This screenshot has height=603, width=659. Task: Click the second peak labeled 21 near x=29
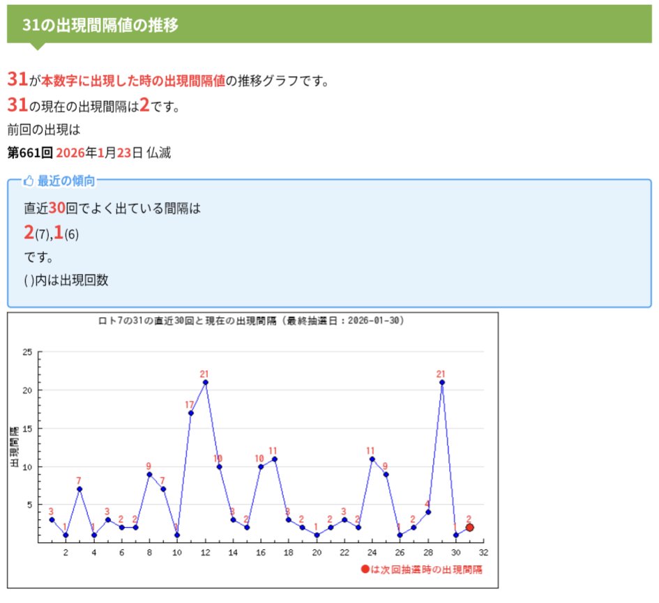coord(442,383)
